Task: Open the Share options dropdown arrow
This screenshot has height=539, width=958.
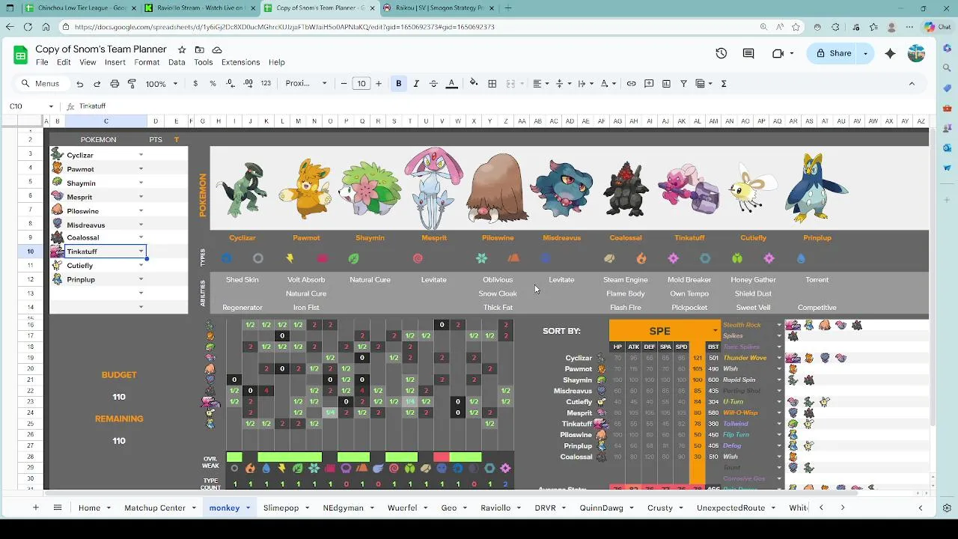Action: coord(865,53)
